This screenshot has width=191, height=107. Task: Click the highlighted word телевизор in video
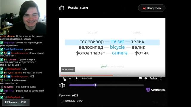coord(92,42)
